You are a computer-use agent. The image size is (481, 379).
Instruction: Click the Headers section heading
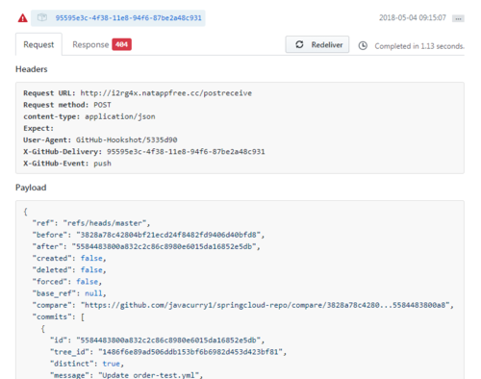[x=32, y=69]
